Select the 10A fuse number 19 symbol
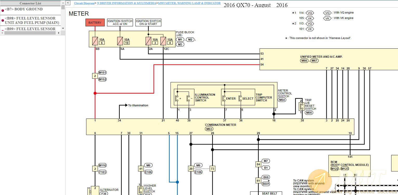 (x=120, y=41)
